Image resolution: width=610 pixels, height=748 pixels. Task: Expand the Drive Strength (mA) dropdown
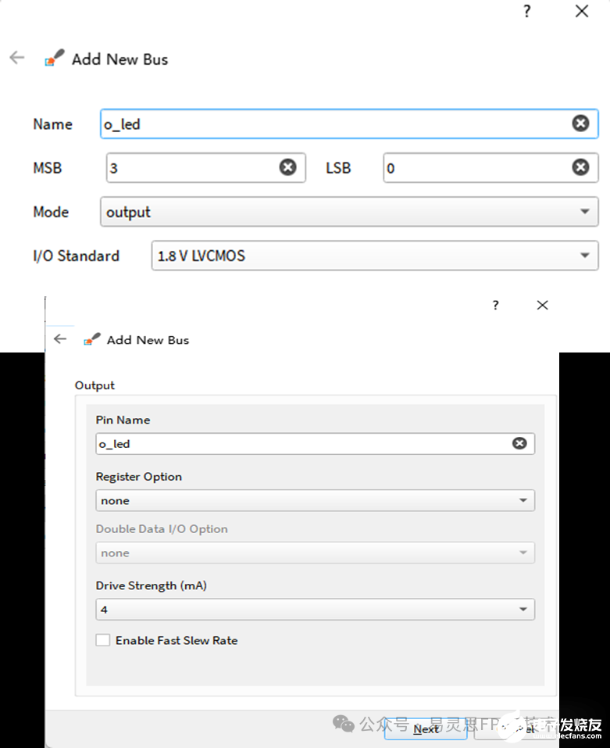point(315,609)
